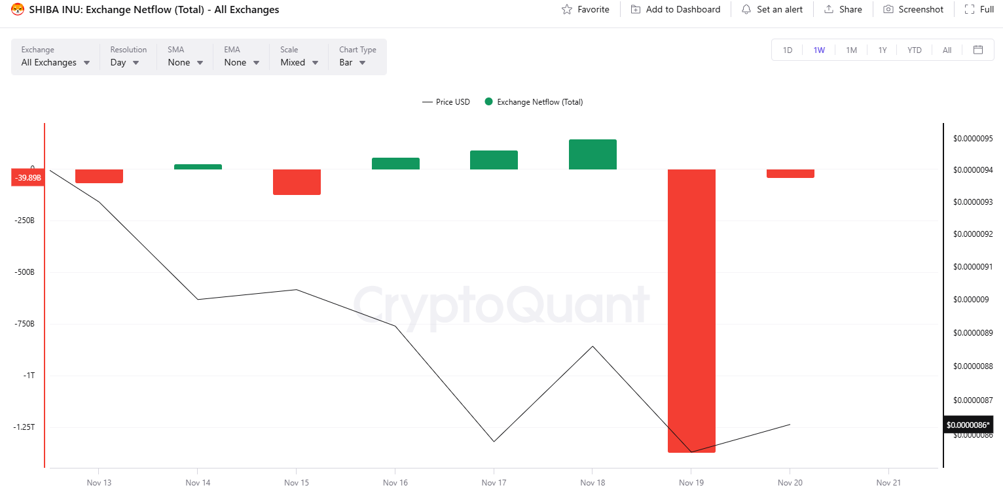This screenshot has width=1003, height=494.
Task: Select the 1D time range tab
Action: (x=788, y=50)
